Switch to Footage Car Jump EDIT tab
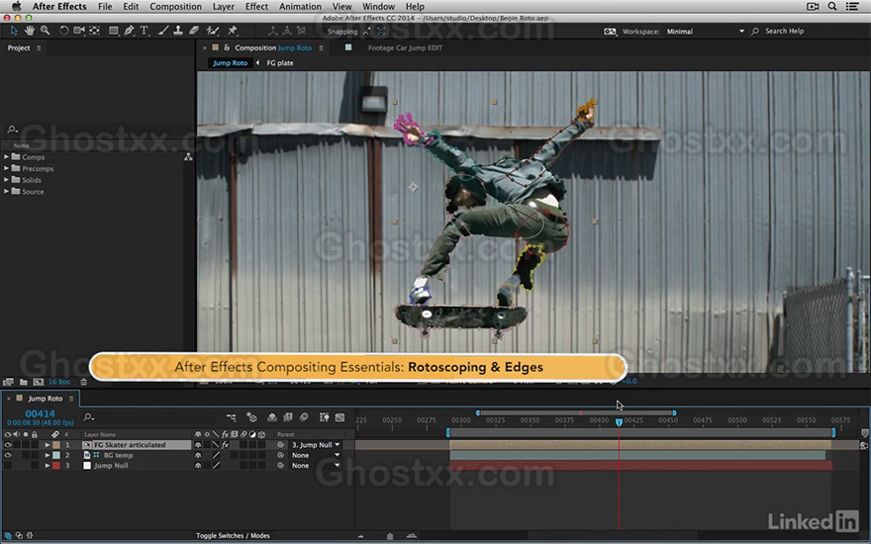Image resolution: width=871 pixels, height=544 pixels. point(405,47)
